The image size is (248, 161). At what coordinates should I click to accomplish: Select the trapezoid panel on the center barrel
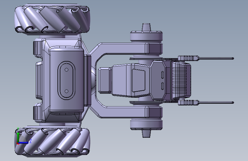pos(138,80)
